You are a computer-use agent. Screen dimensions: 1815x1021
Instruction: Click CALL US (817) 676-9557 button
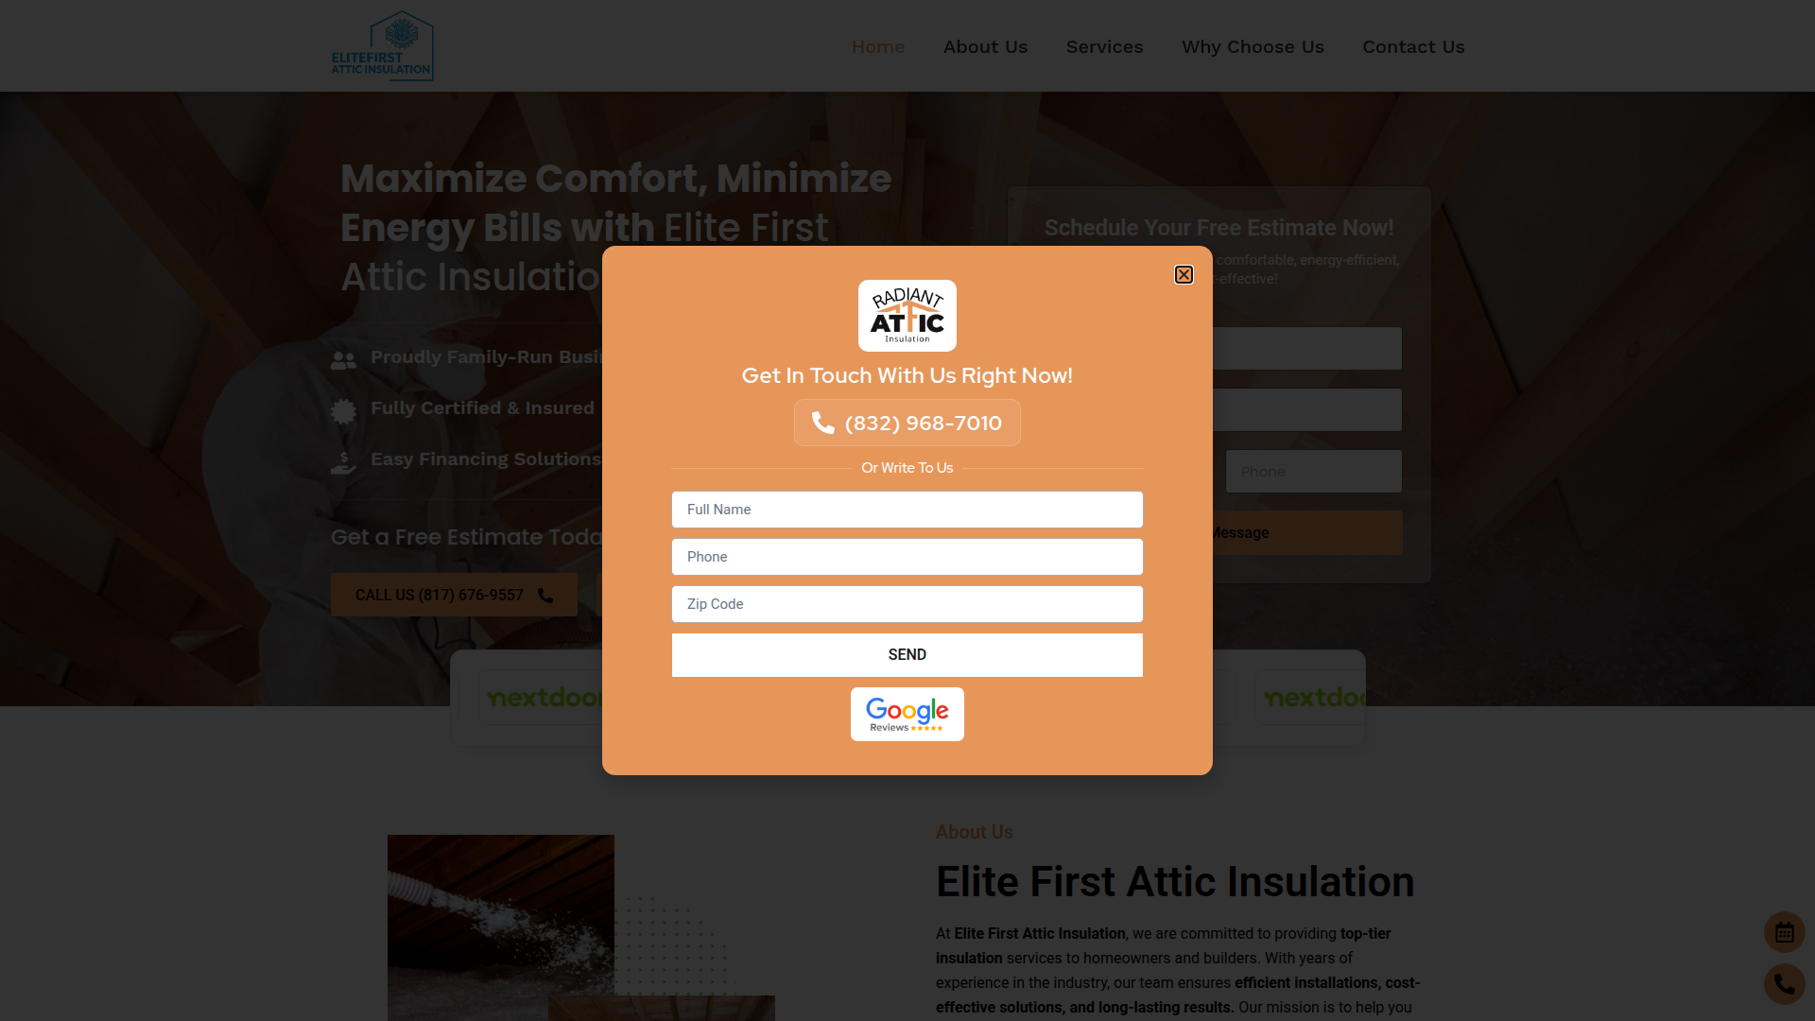click(x=454, y=595)
